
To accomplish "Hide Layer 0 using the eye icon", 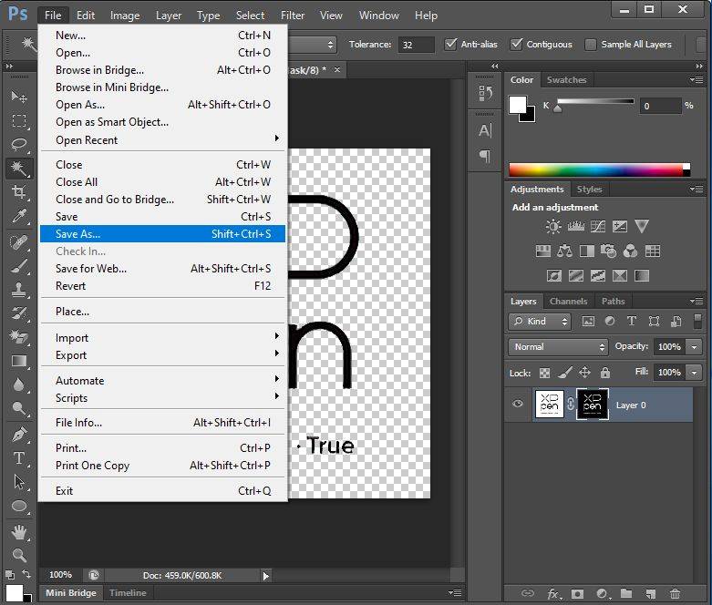I will [518, 405].
